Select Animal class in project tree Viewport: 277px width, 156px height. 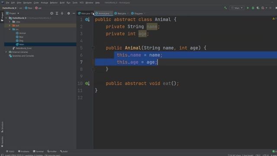point(21,33)
